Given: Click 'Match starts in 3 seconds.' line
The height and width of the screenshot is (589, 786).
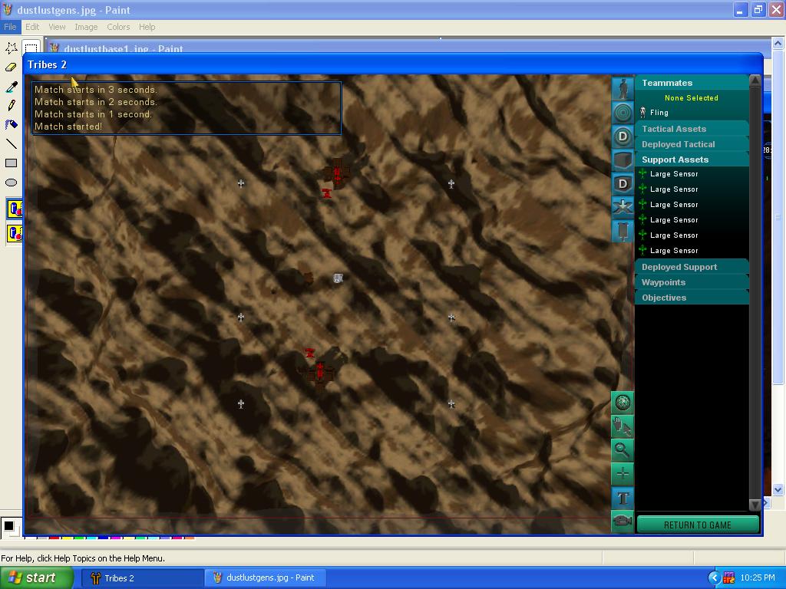Looking at the screenshot, I should point(96,90).
